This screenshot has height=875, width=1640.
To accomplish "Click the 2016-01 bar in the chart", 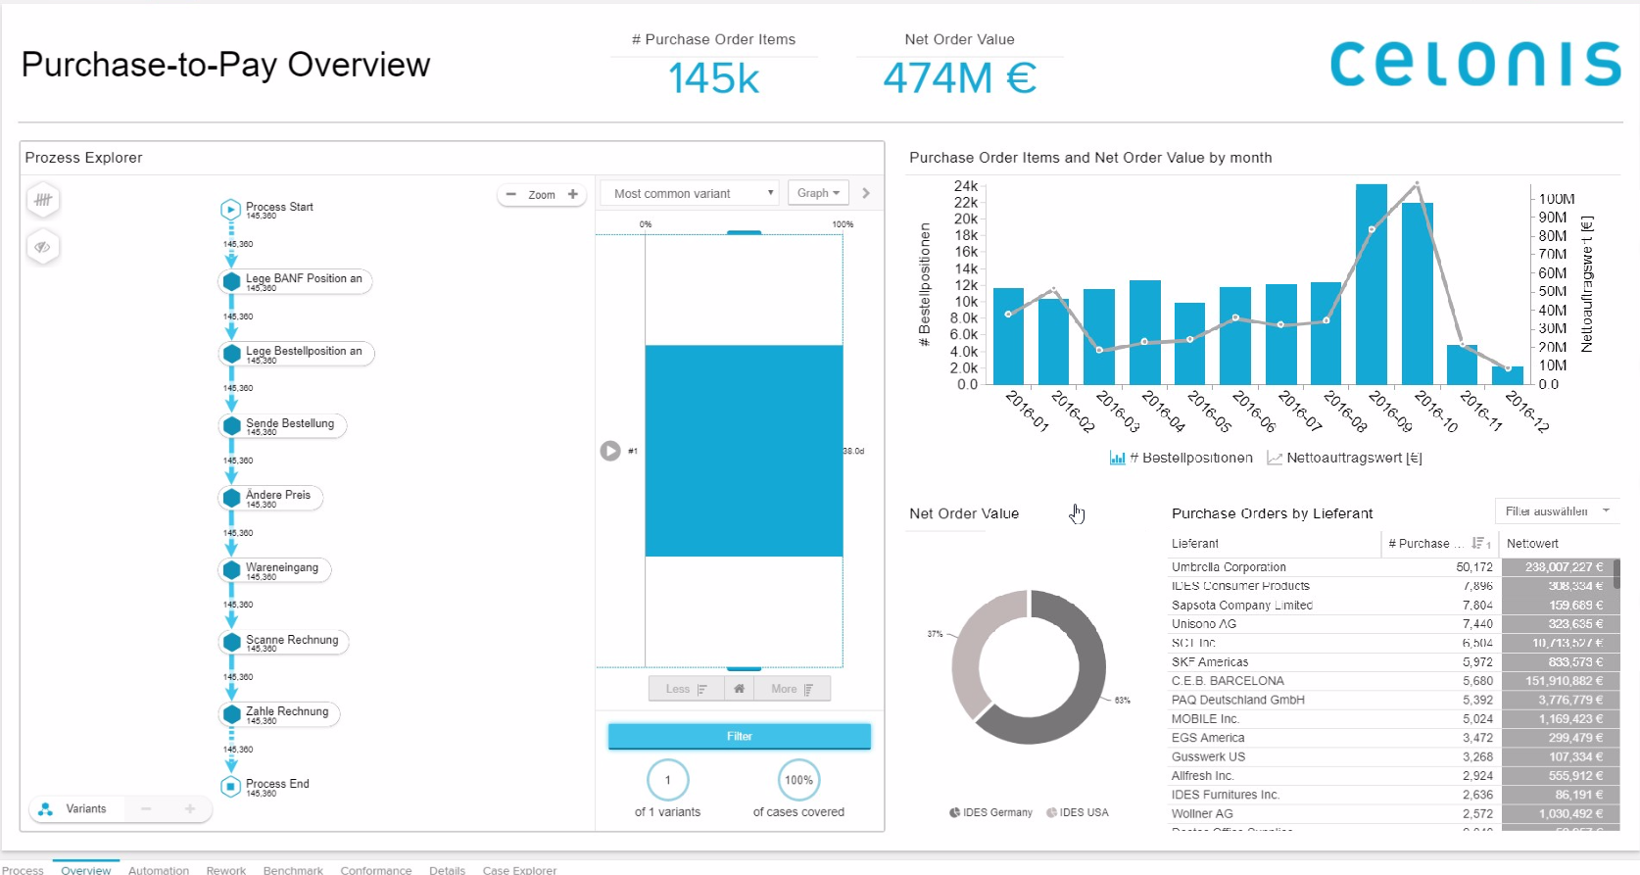I will [x=1008, y=336].
